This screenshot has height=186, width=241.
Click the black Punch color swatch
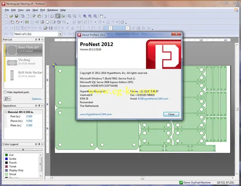(7, 163)
